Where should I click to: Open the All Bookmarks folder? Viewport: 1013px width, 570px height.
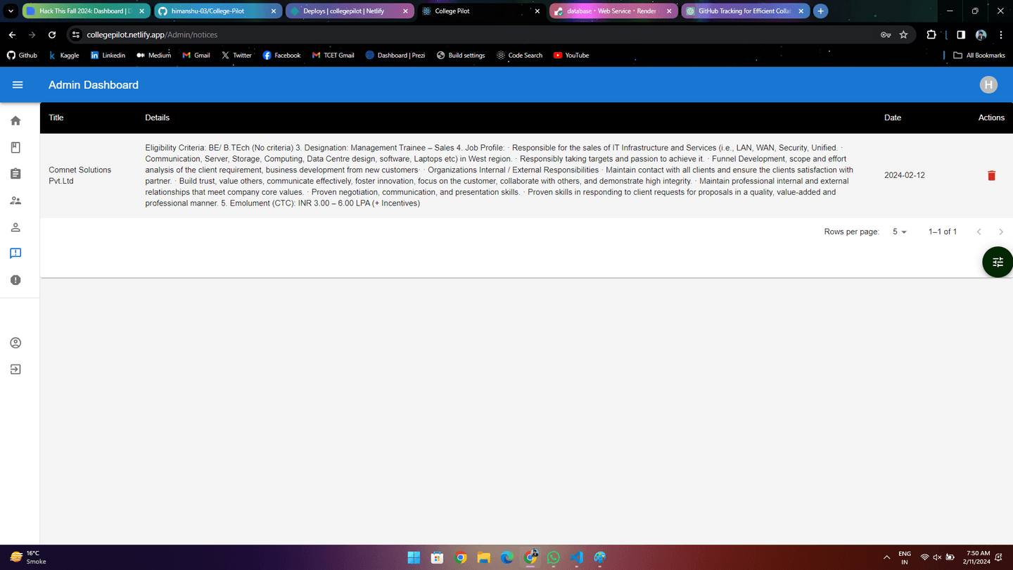click(979, 55)
